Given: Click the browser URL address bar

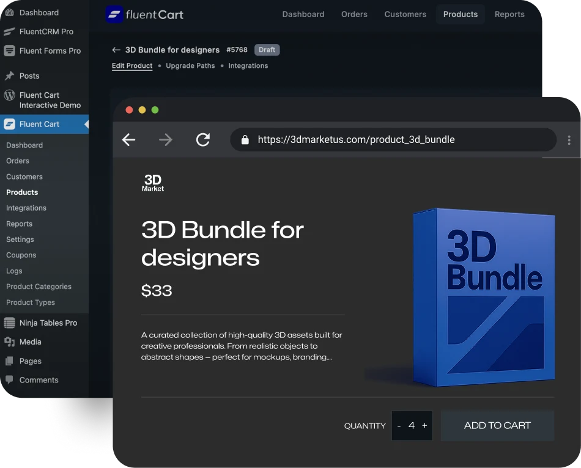Looking at the screenshot, I should [x=393, y=140].
